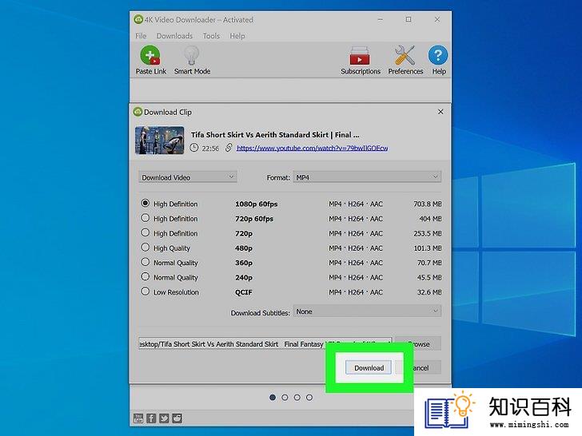Click the Paste Link icon
The height and width of the screenshot is (436, 582).
click(x=150, y=55)
